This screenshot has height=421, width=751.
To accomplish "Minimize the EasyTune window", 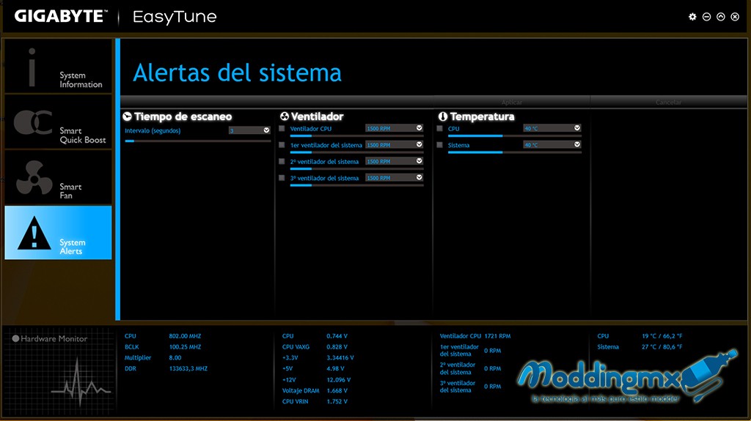I will [706, 17].
